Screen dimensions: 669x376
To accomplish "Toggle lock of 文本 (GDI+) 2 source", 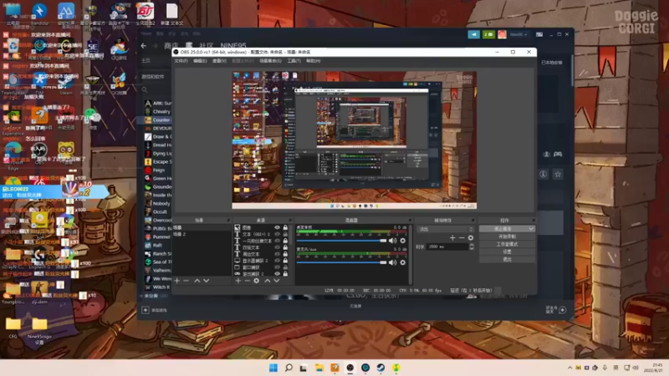I will (x=285, y=234).
